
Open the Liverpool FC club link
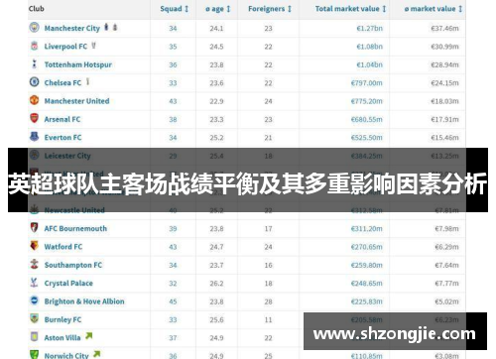click(65, 47)
